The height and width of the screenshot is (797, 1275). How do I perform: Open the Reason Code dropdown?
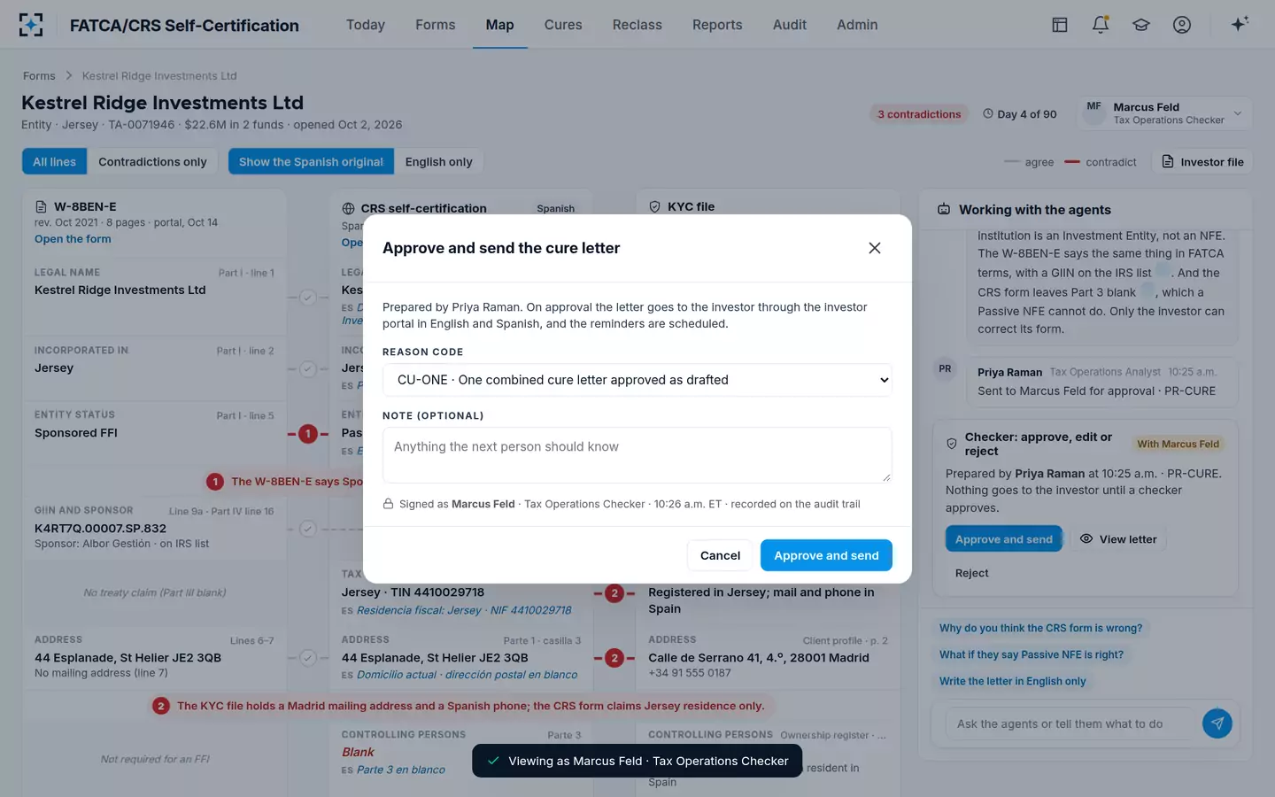tap(637, 380)
